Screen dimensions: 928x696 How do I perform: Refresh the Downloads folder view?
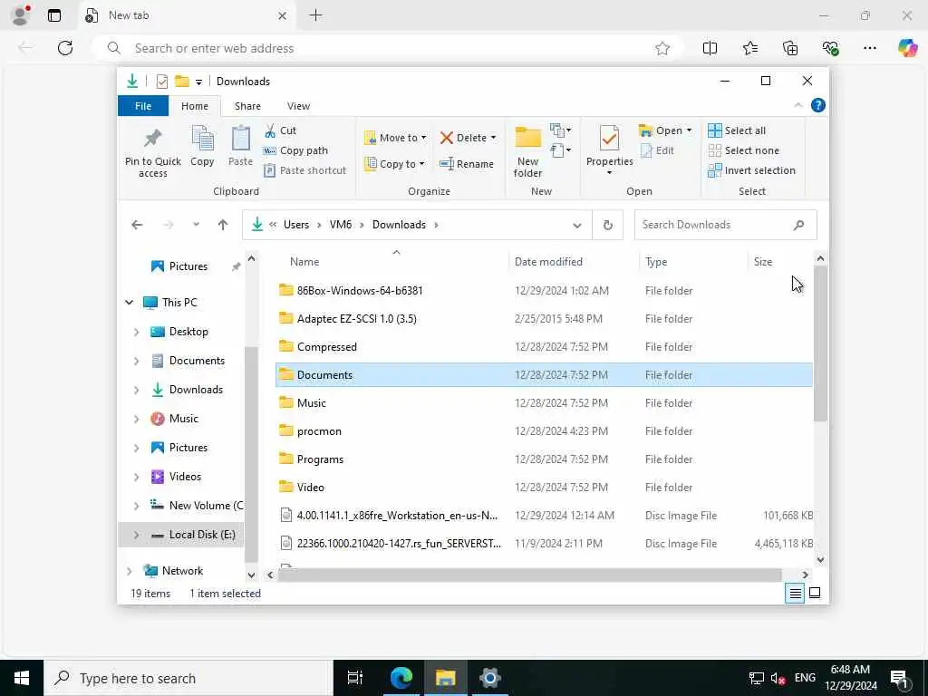point(607,225)
